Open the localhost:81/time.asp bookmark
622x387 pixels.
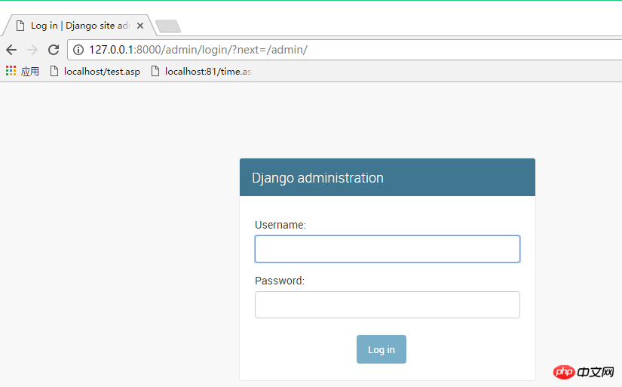[x=201, y=72]
